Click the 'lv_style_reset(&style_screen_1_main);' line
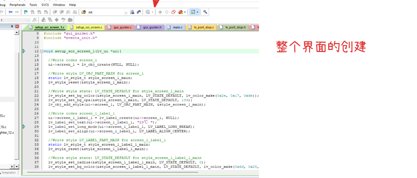417x178 pixels. [89, 82]
